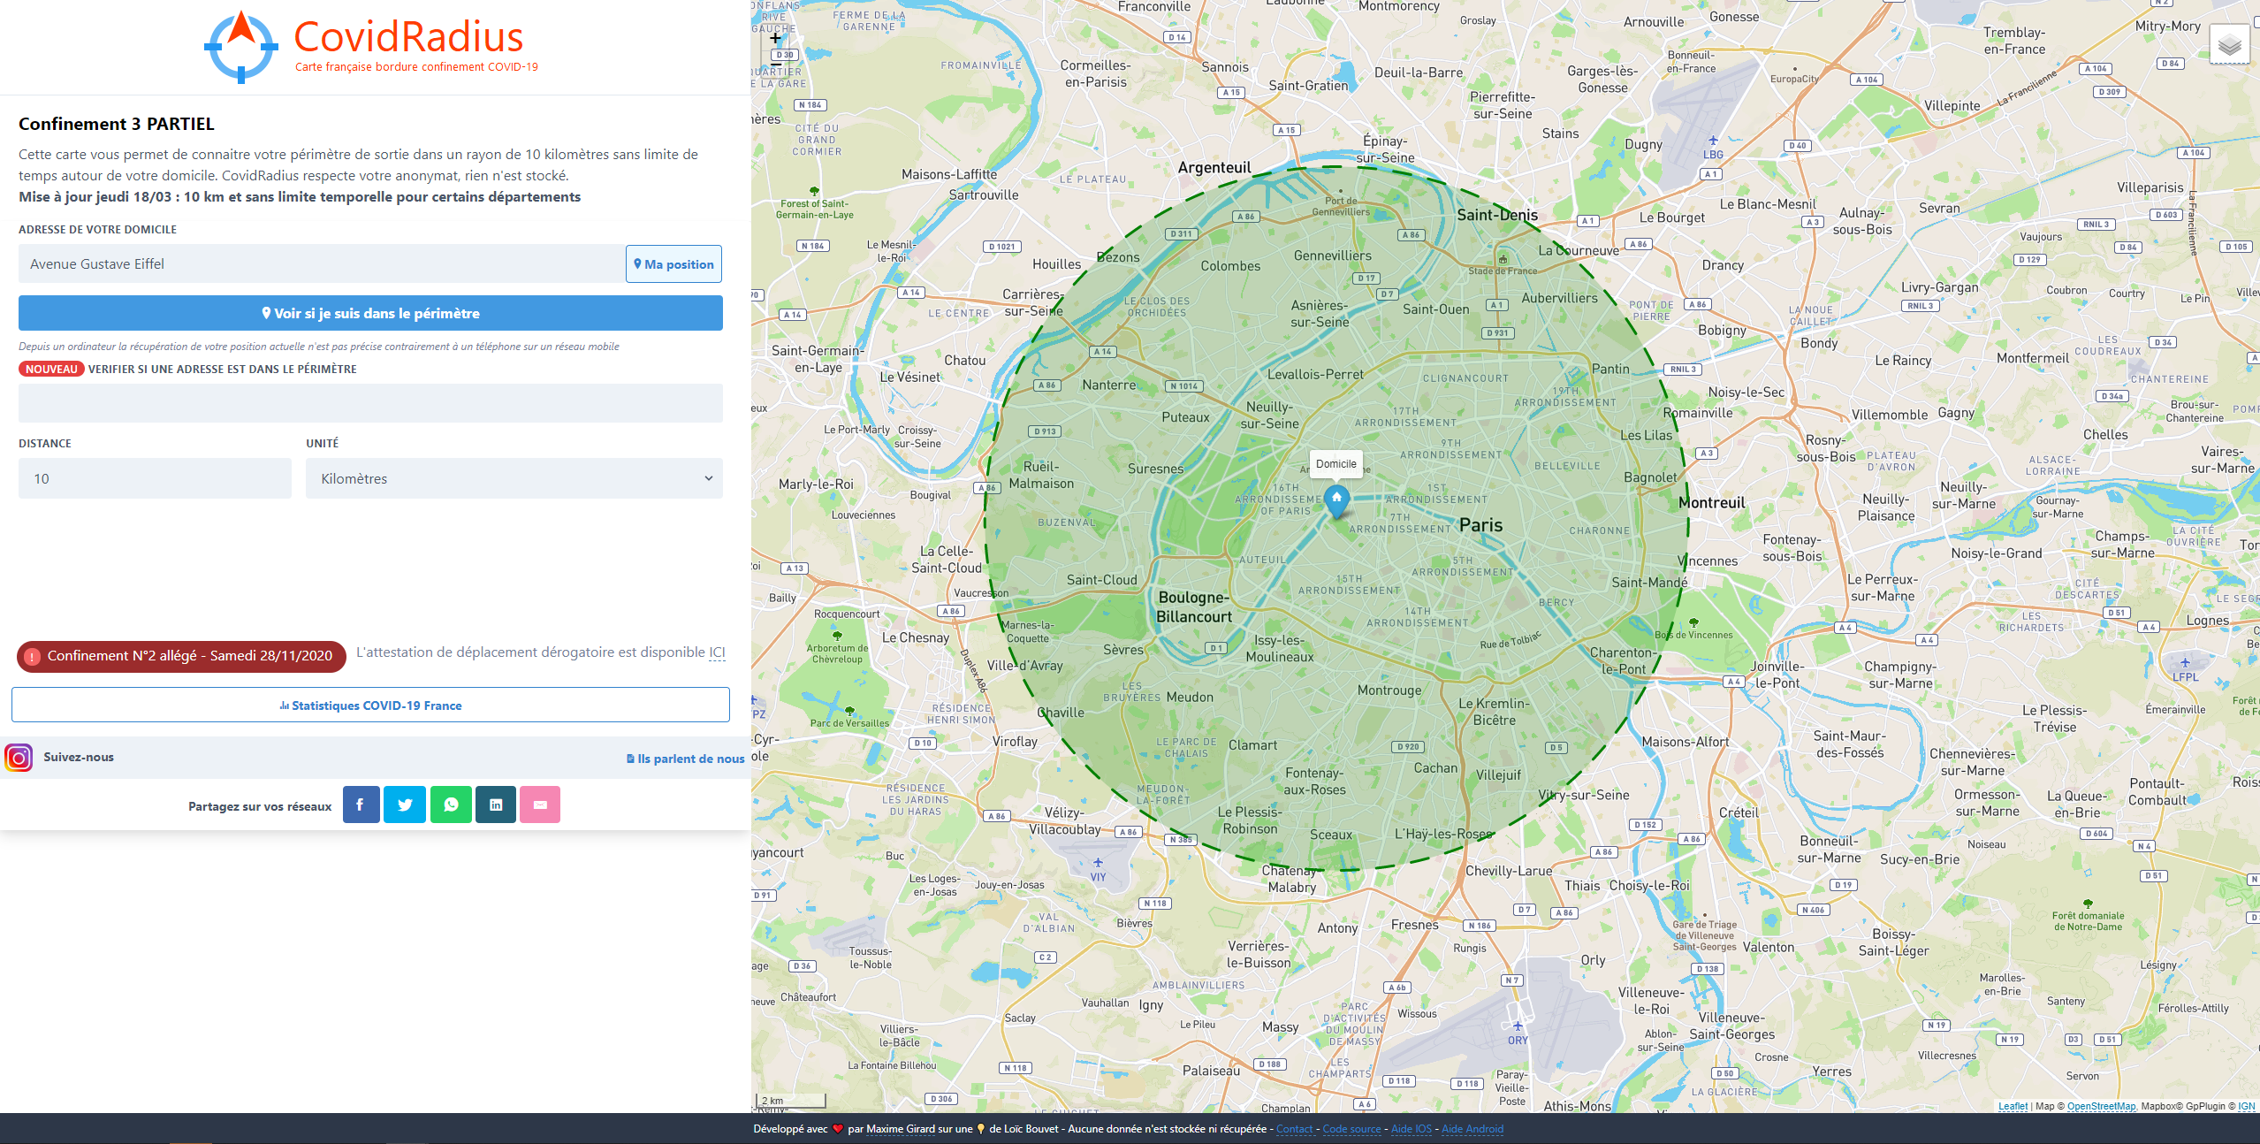Image resolution: width=2260 pixels, height=1144 pixels.
Task: Share by email using the pink icon
Action: point(541,805)
